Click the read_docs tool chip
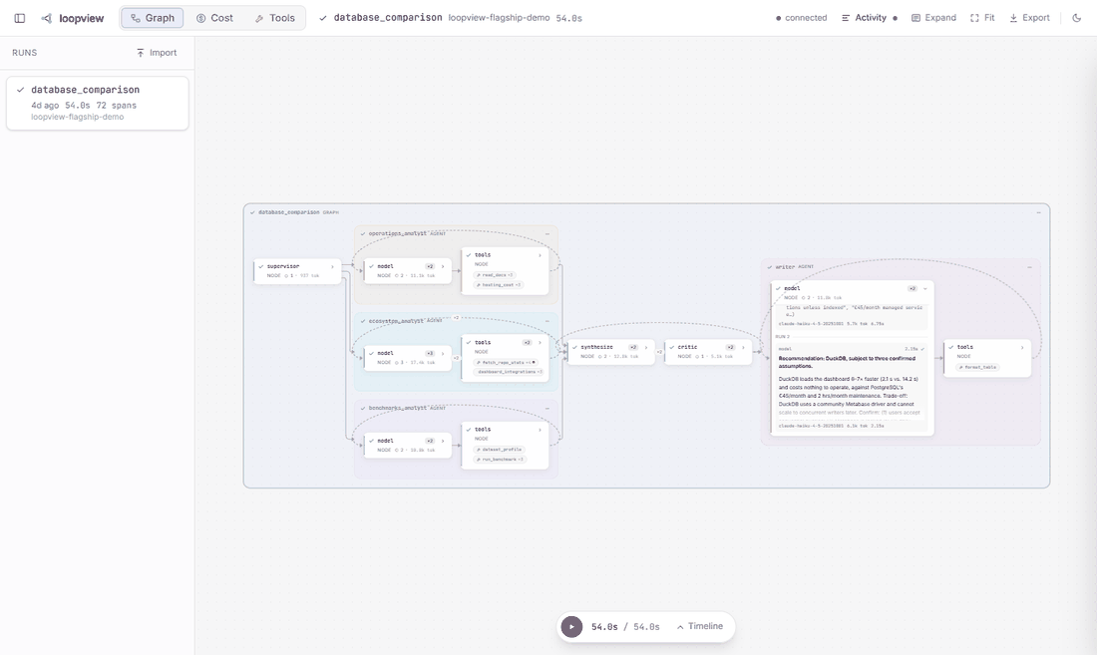 click(495, 275)
